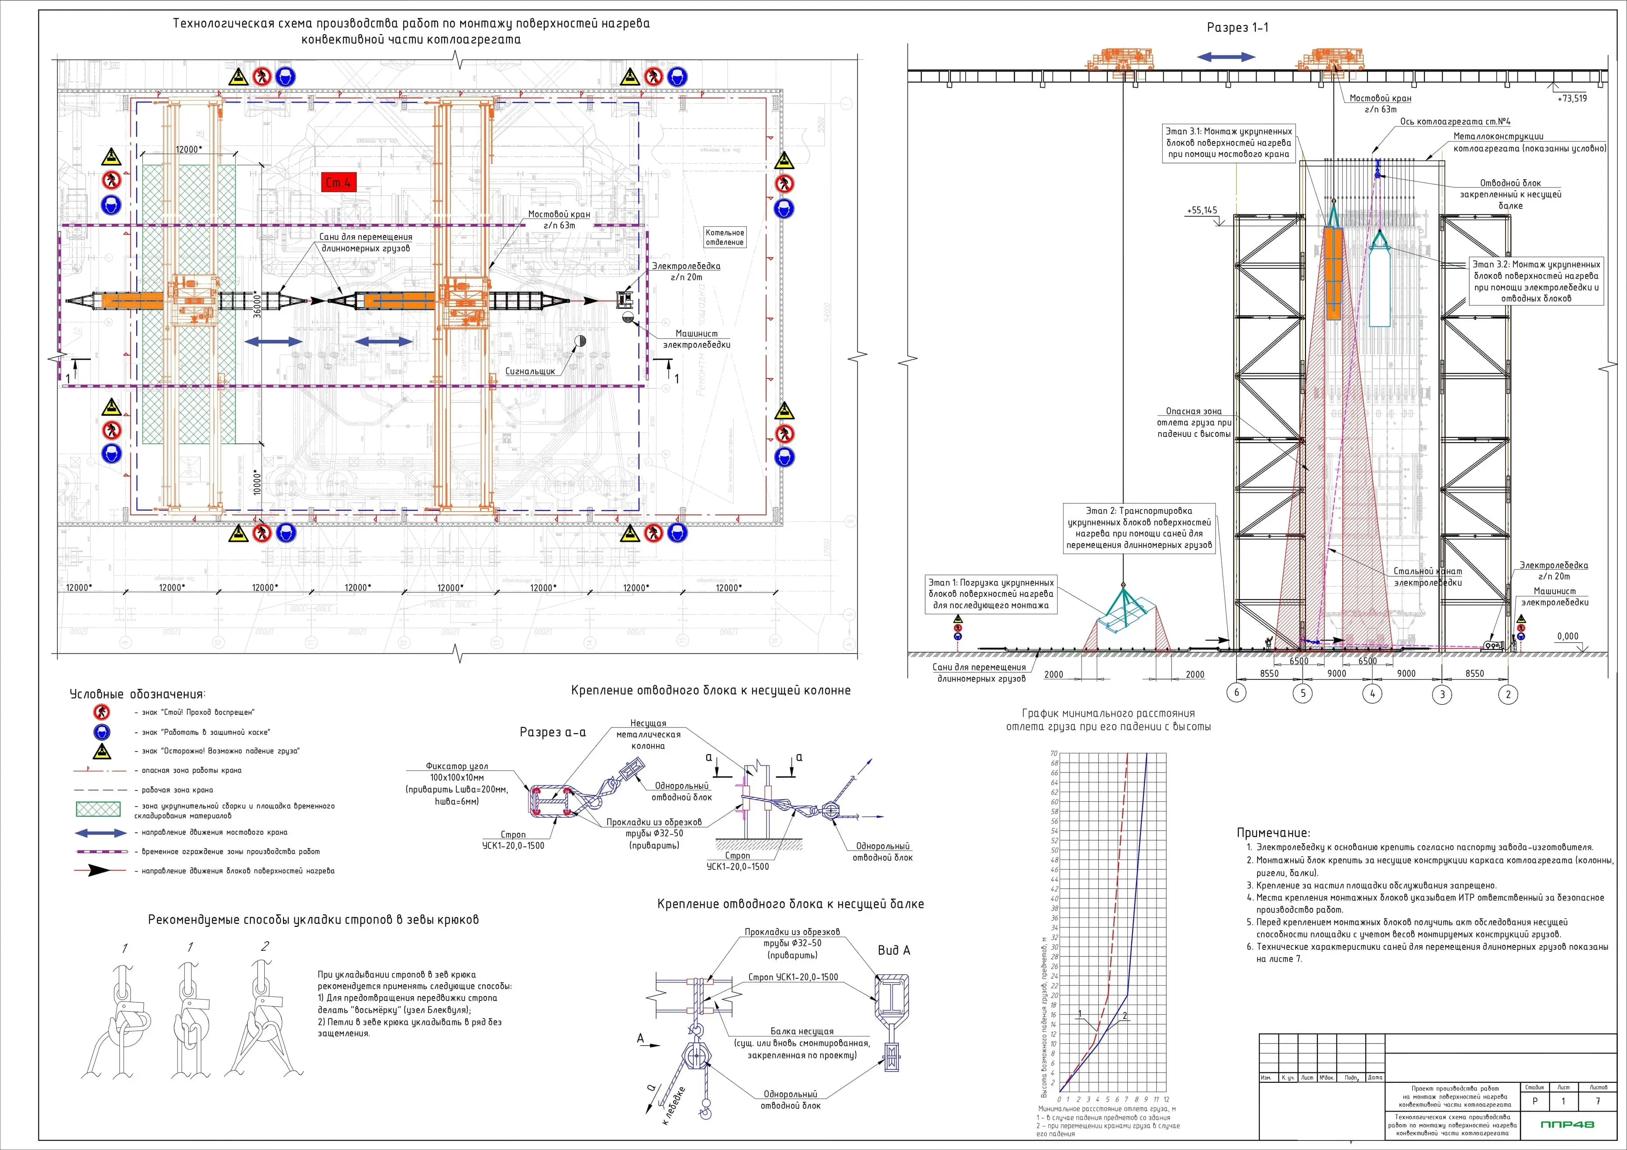Click axis circle number 4
This screenshot has width=1627, height=1150.
coord(1373,693)
